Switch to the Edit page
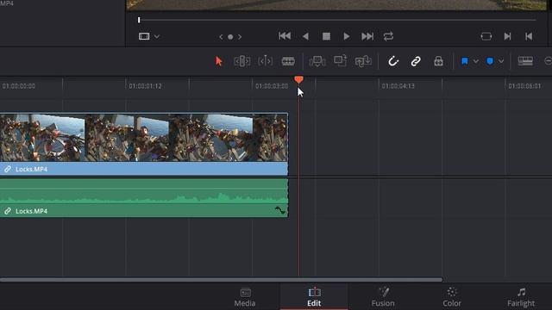 tap(314, 297)
